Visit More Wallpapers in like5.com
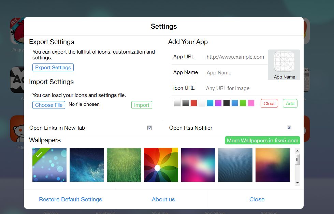Image resolution: width=334 pixels, height=214 pixels. 262,140
